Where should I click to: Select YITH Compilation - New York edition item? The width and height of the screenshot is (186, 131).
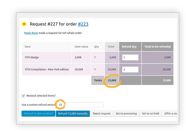coord(46,69)
